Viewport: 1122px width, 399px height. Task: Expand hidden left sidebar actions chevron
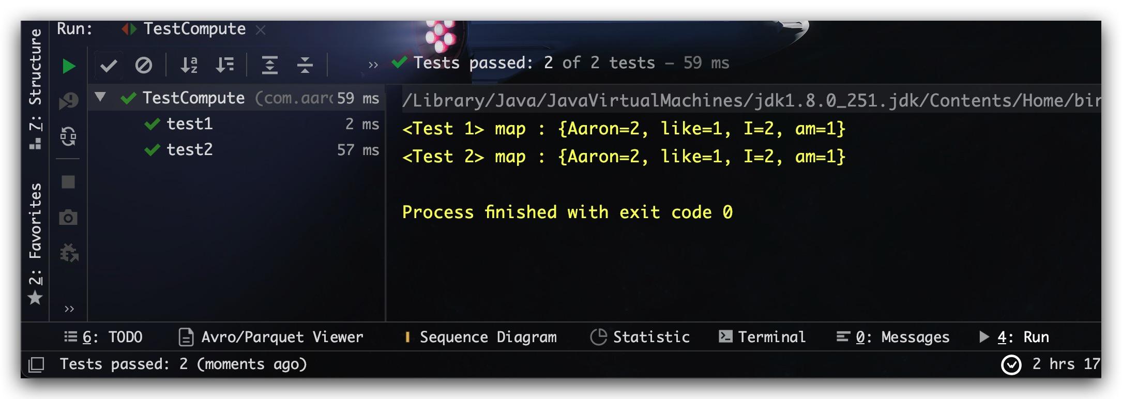[x=69, y=309]
